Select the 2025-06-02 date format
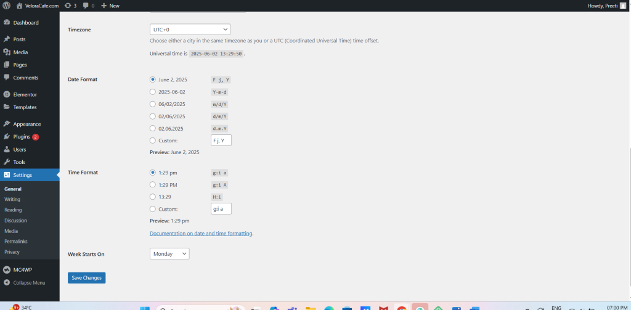631x310 pixels. (x=153, y=92)
